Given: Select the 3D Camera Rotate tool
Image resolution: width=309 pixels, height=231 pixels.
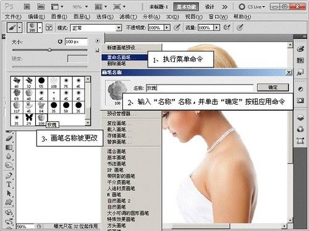Looking at the screenshot, I should [x=9, y=221].
